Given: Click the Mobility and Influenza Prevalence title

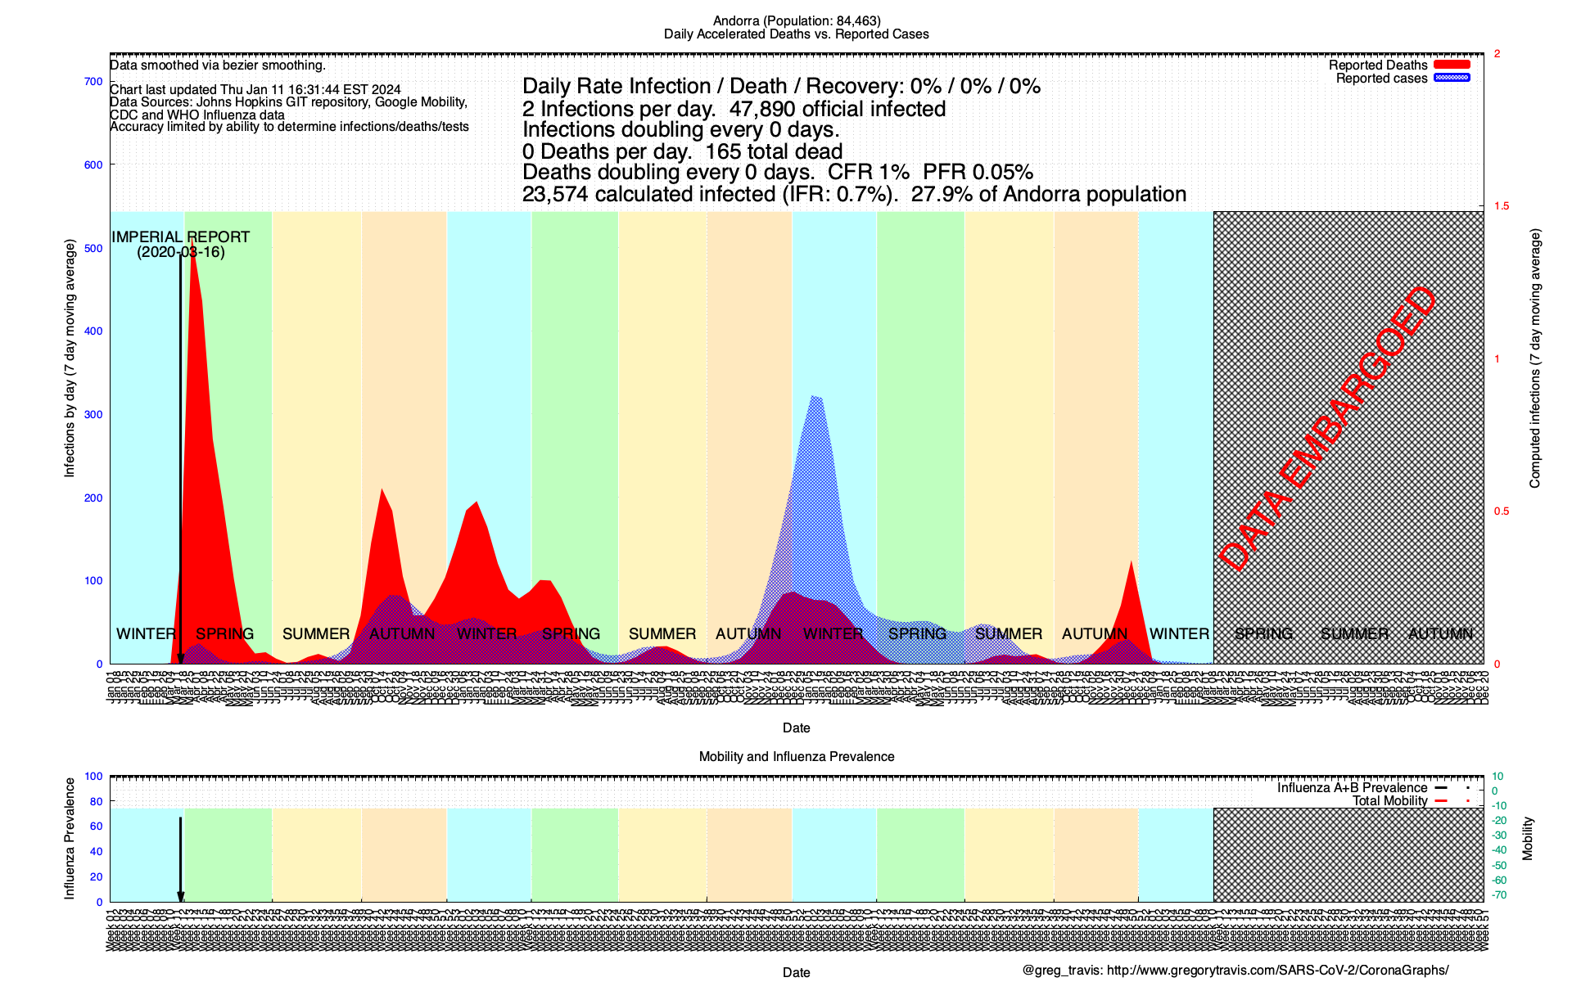Looking at the screenshot, I should click(796, 757).
